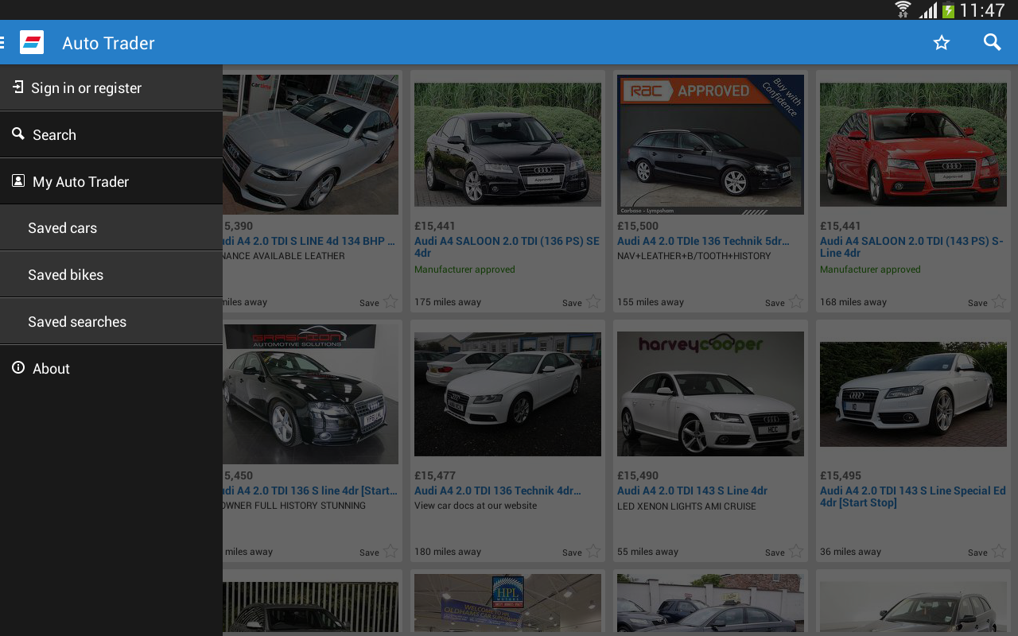The image size is (1018, 636).
Task: Tap the charging battery status icon
Action: (x=950, y=10)
